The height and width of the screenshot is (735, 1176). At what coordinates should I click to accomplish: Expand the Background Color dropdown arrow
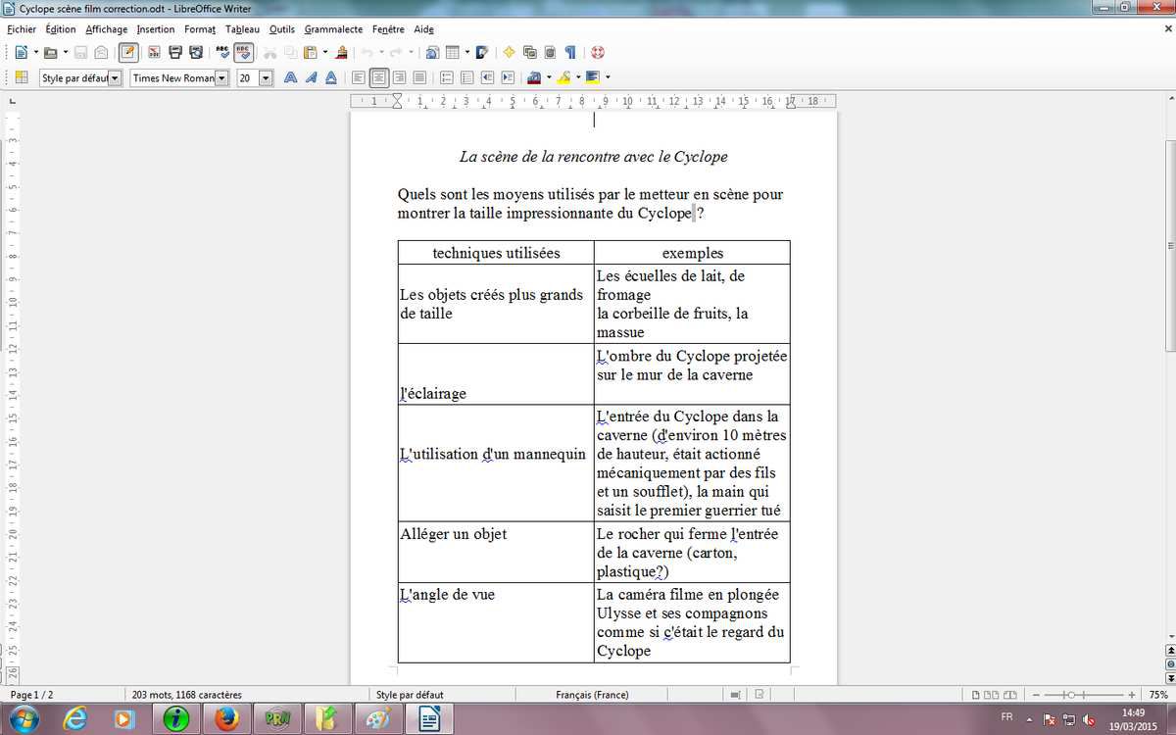coord(608,77)
